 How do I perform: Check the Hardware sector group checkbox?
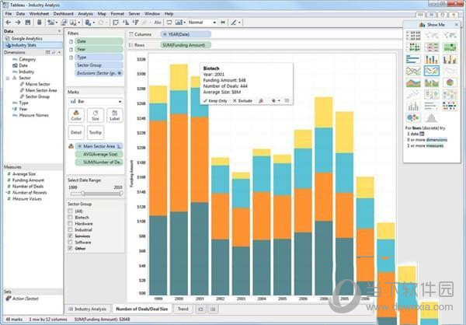(x=71, y=223)
